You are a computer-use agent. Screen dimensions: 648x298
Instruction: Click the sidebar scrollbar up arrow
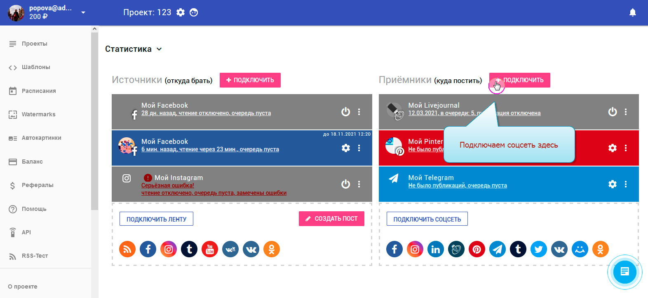(x=94, y=29)
